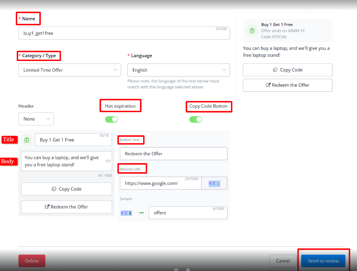Viewport: 357px width, 271px height.
Task: Turn off the Copy Code Button toggle
Action: 196,120
